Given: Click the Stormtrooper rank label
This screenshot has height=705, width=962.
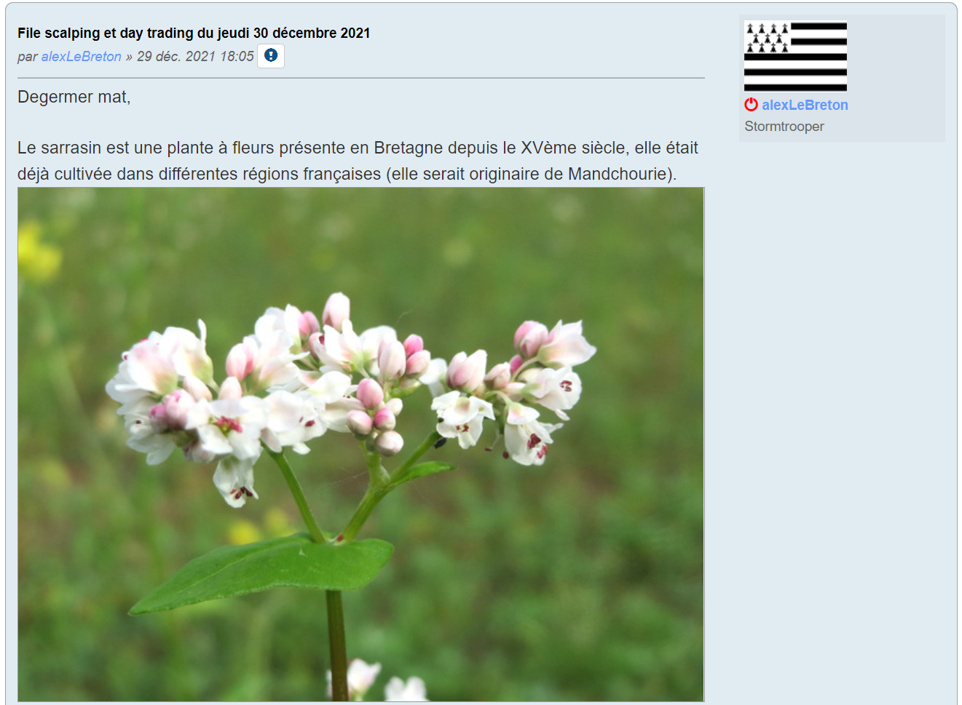Looking at the screenshot, I should pyautogui.click(x=784, y=127).
